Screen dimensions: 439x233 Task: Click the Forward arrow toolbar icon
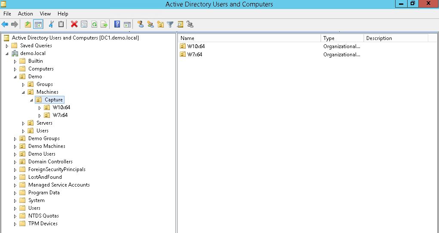(x=15, y=25)
